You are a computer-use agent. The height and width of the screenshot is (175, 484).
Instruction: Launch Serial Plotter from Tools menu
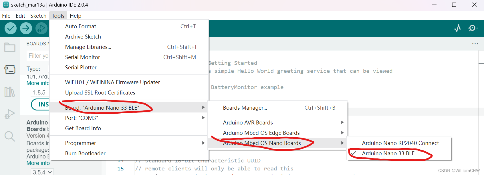pos(129,67)
